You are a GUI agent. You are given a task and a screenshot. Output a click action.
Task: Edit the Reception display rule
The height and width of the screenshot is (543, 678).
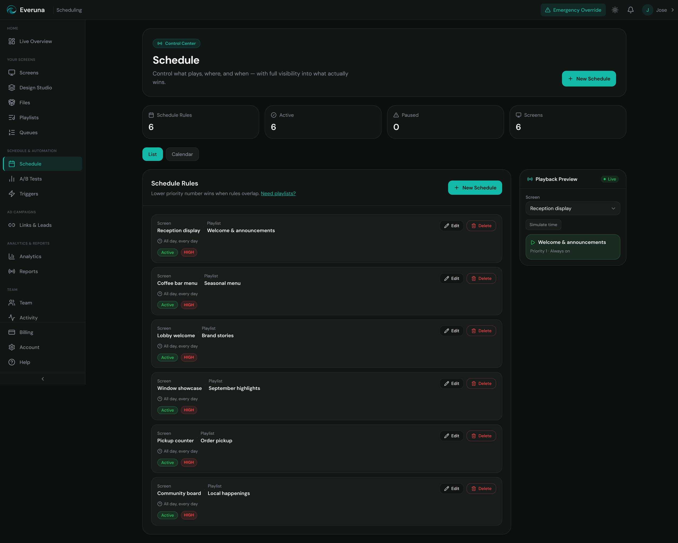[451, 226]
